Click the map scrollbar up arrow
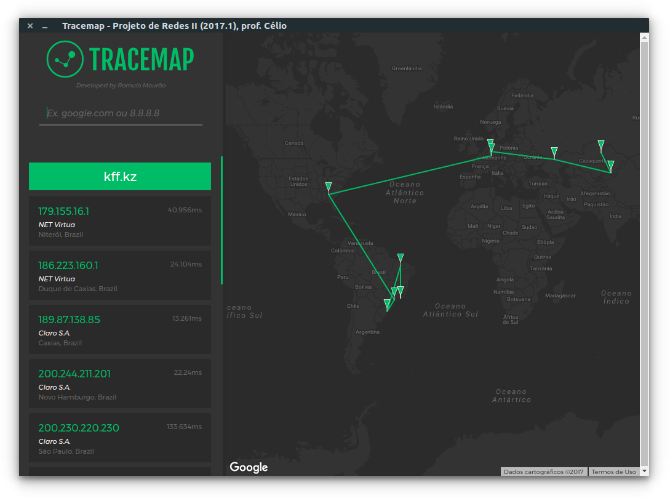This screenshot has width=670, height=498. pyautogui.click(x=644, y=38)
